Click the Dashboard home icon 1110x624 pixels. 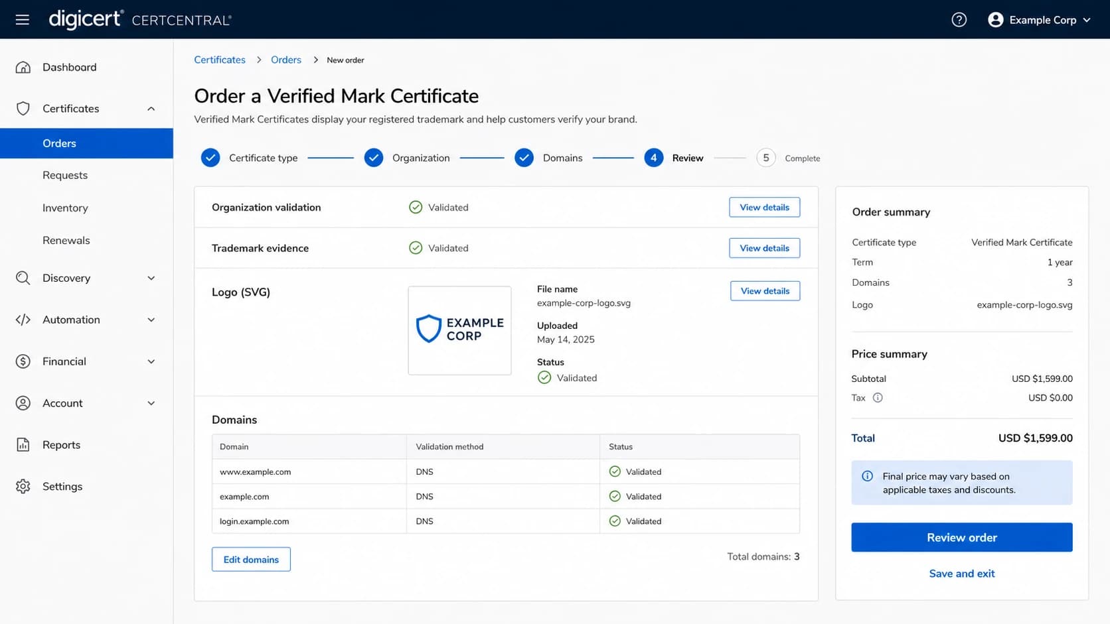[23, 67]
